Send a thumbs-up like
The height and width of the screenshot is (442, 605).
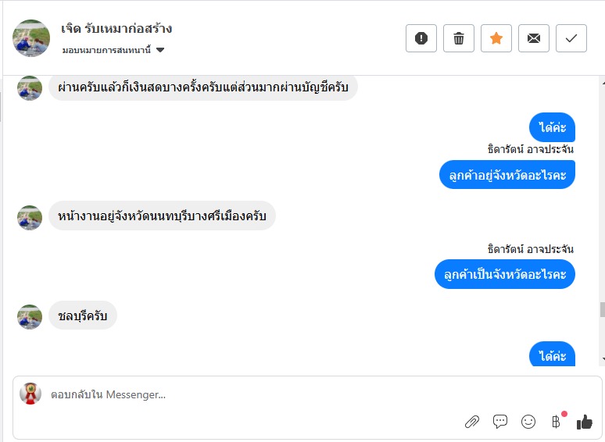click(x=584, y=422)
